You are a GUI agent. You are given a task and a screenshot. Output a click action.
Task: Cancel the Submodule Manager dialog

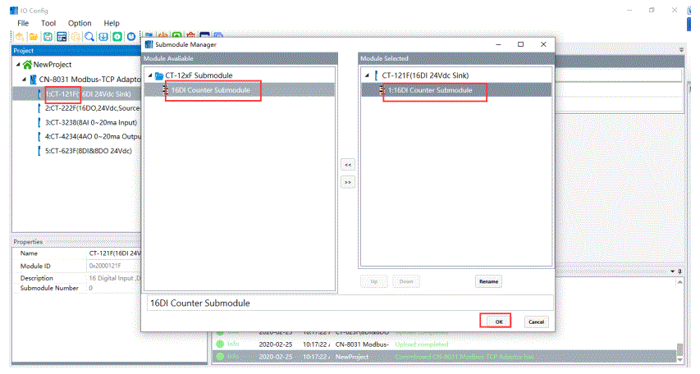pyautogui.click(x=536, y=322)
